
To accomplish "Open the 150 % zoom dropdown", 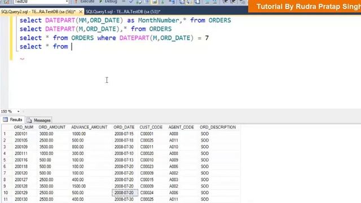I will [x=19, y=112].
